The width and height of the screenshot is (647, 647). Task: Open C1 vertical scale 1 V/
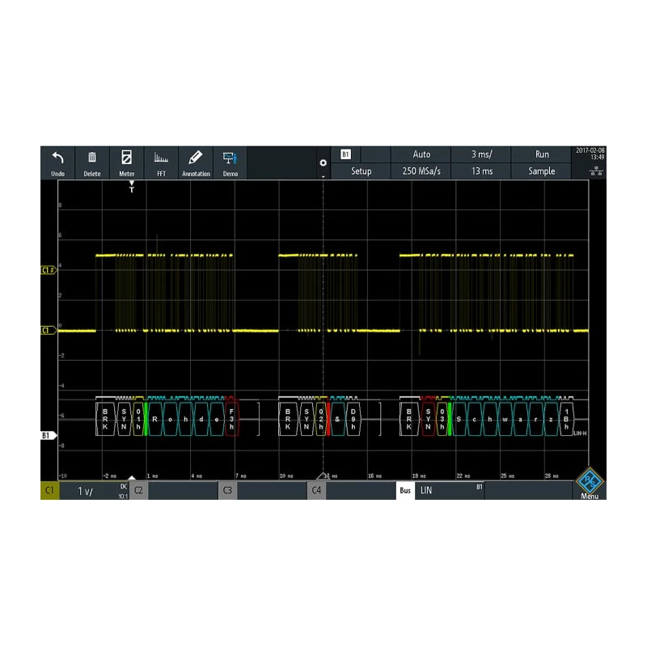[94, 491]
